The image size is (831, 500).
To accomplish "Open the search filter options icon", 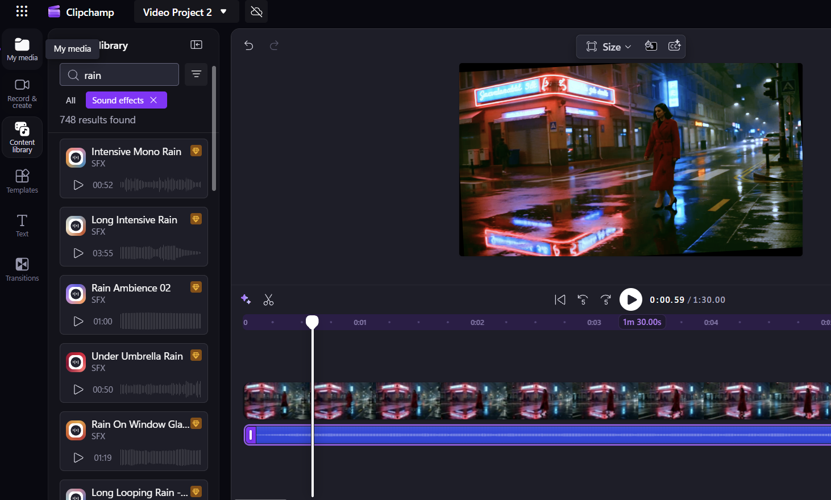I will click(196, 74).
